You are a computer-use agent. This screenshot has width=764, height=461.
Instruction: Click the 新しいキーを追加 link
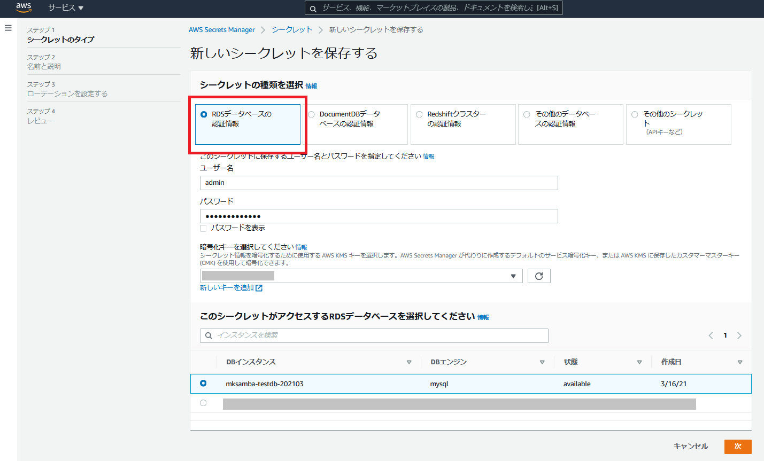coord(227,288)
